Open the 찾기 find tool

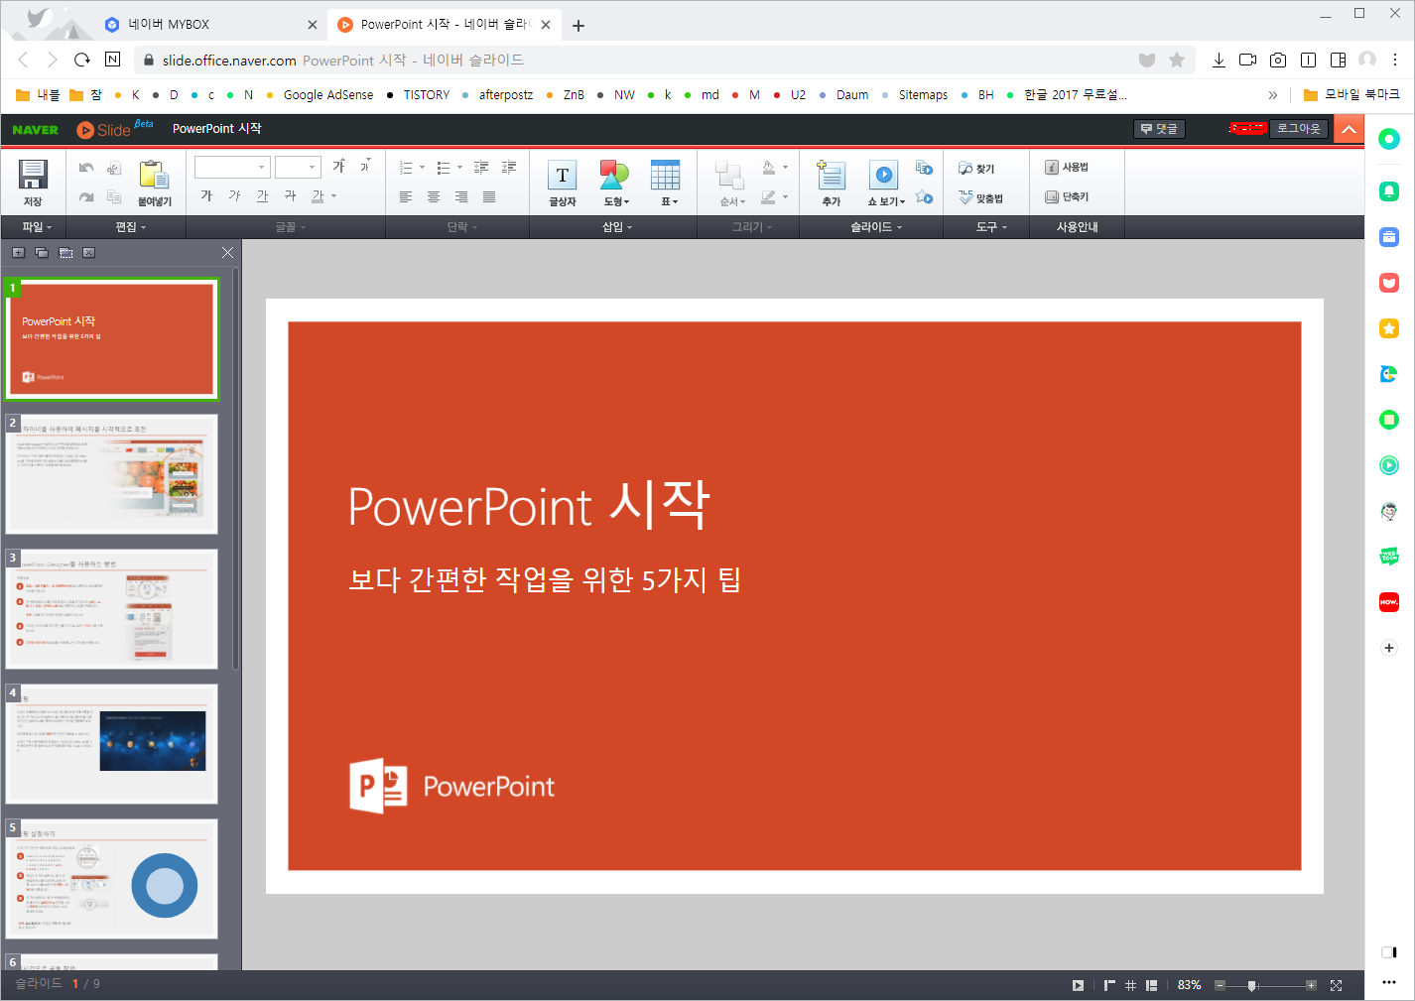[x=976, y=169]
